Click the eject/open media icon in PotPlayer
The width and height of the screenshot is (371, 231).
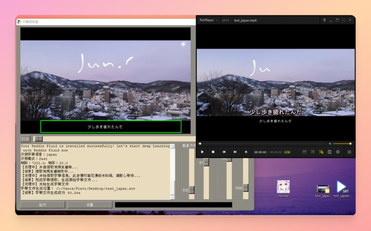246,152
